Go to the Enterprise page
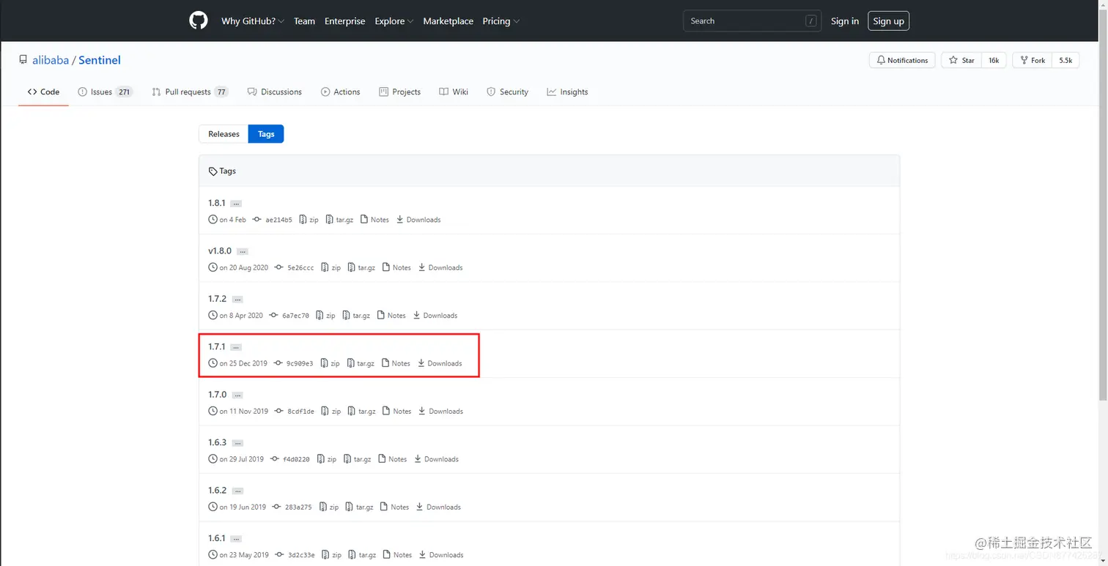The height and width of the screenshot is (566, 1108). tap(344, 21)
